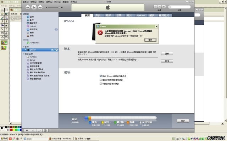Select the eraser tool in Paint
Image resolution: width=227 pixels, height=141 pixels.
2,14
